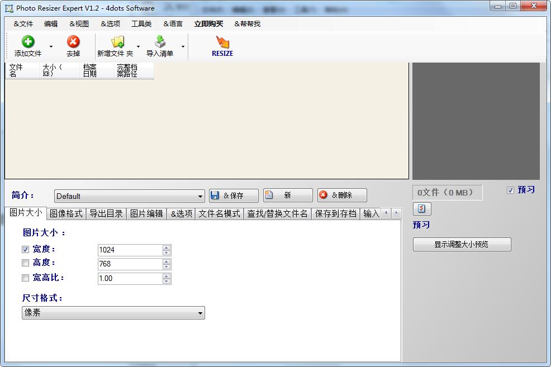Increase aspect ratio with up spinner
The image size is (551, 367).
pyautogui.click(x=167, y=276)
